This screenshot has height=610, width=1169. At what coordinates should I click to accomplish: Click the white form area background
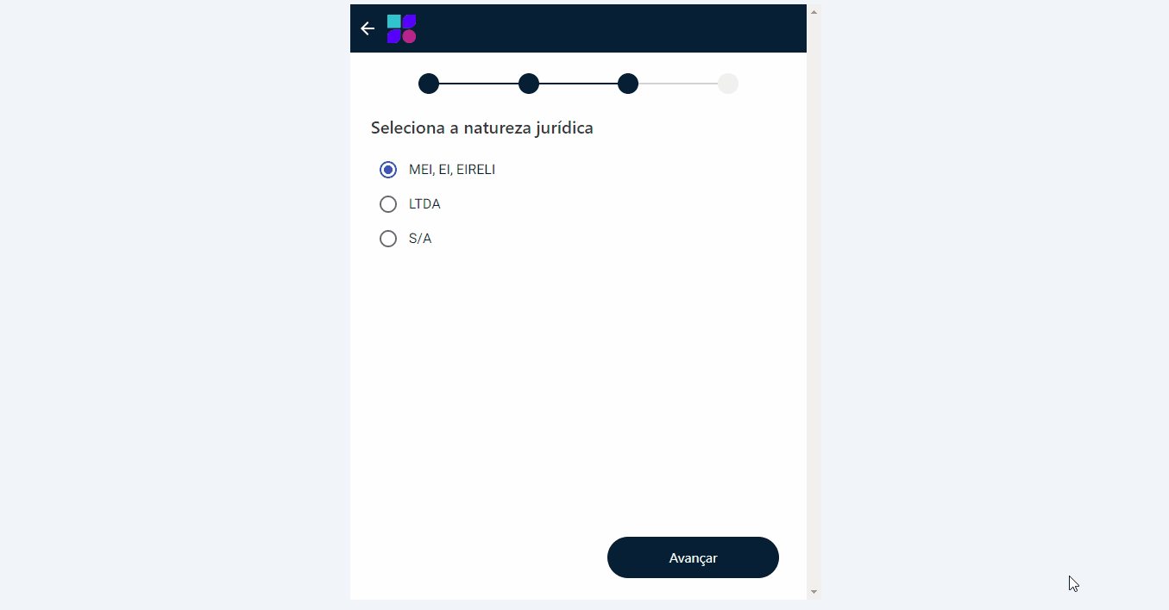(578, 388)
